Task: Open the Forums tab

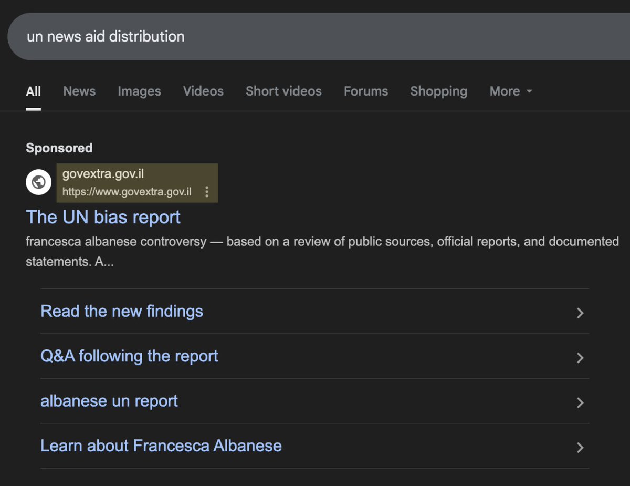Action: coord(366,91)
